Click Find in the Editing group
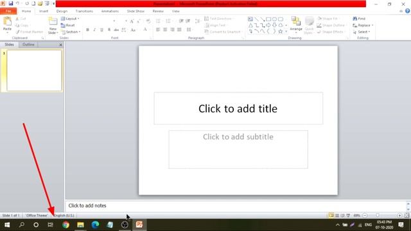The width and height of the screenshot is (411, 231). point(359,19)
